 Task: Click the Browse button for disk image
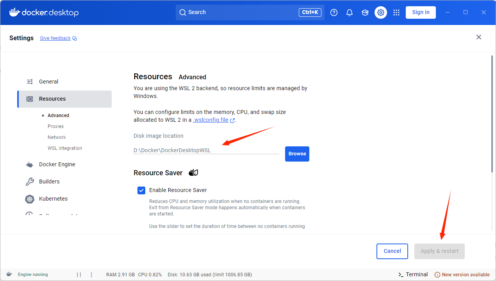point(297,154)
